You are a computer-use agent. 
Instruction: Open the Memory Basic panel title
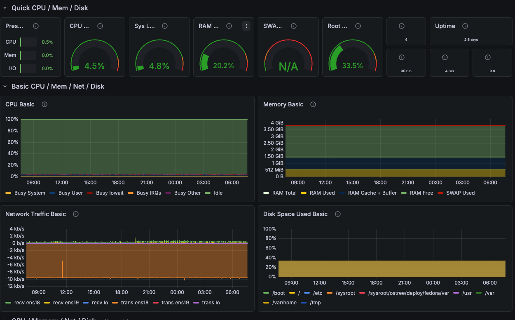click(283, 104)
